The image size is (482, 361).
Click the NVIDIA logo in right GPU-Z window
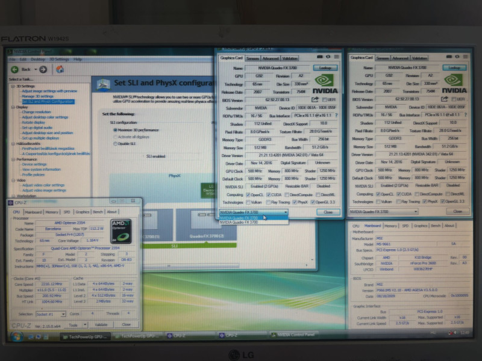pyautogui.click(x=454, y=84)
